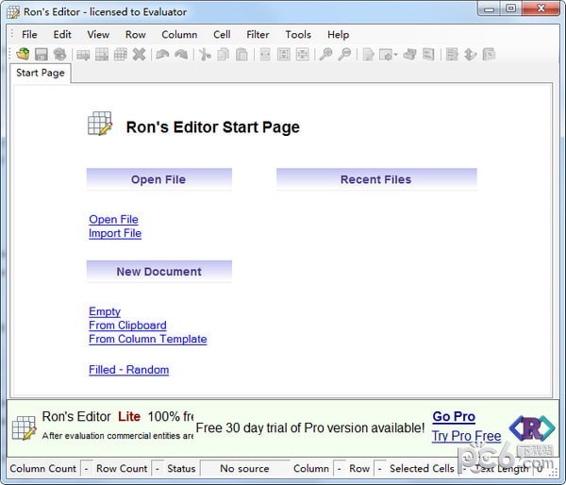Image resolution: width=566 pixels, height=485 pixels.
Task: Click the last toolbar icon with overlapping sheets
Action: tap(489, 55)
